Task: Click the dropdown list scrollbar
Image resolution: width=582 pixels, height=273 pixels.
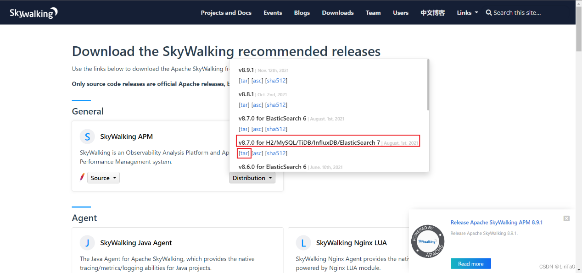Action: coord(428,85)
